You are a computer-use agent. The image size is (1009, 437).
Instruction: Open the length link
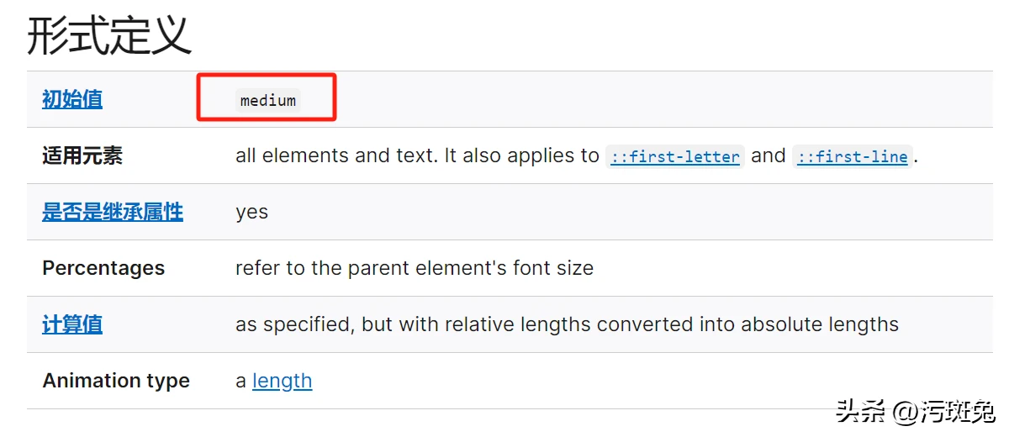(282, 381)
